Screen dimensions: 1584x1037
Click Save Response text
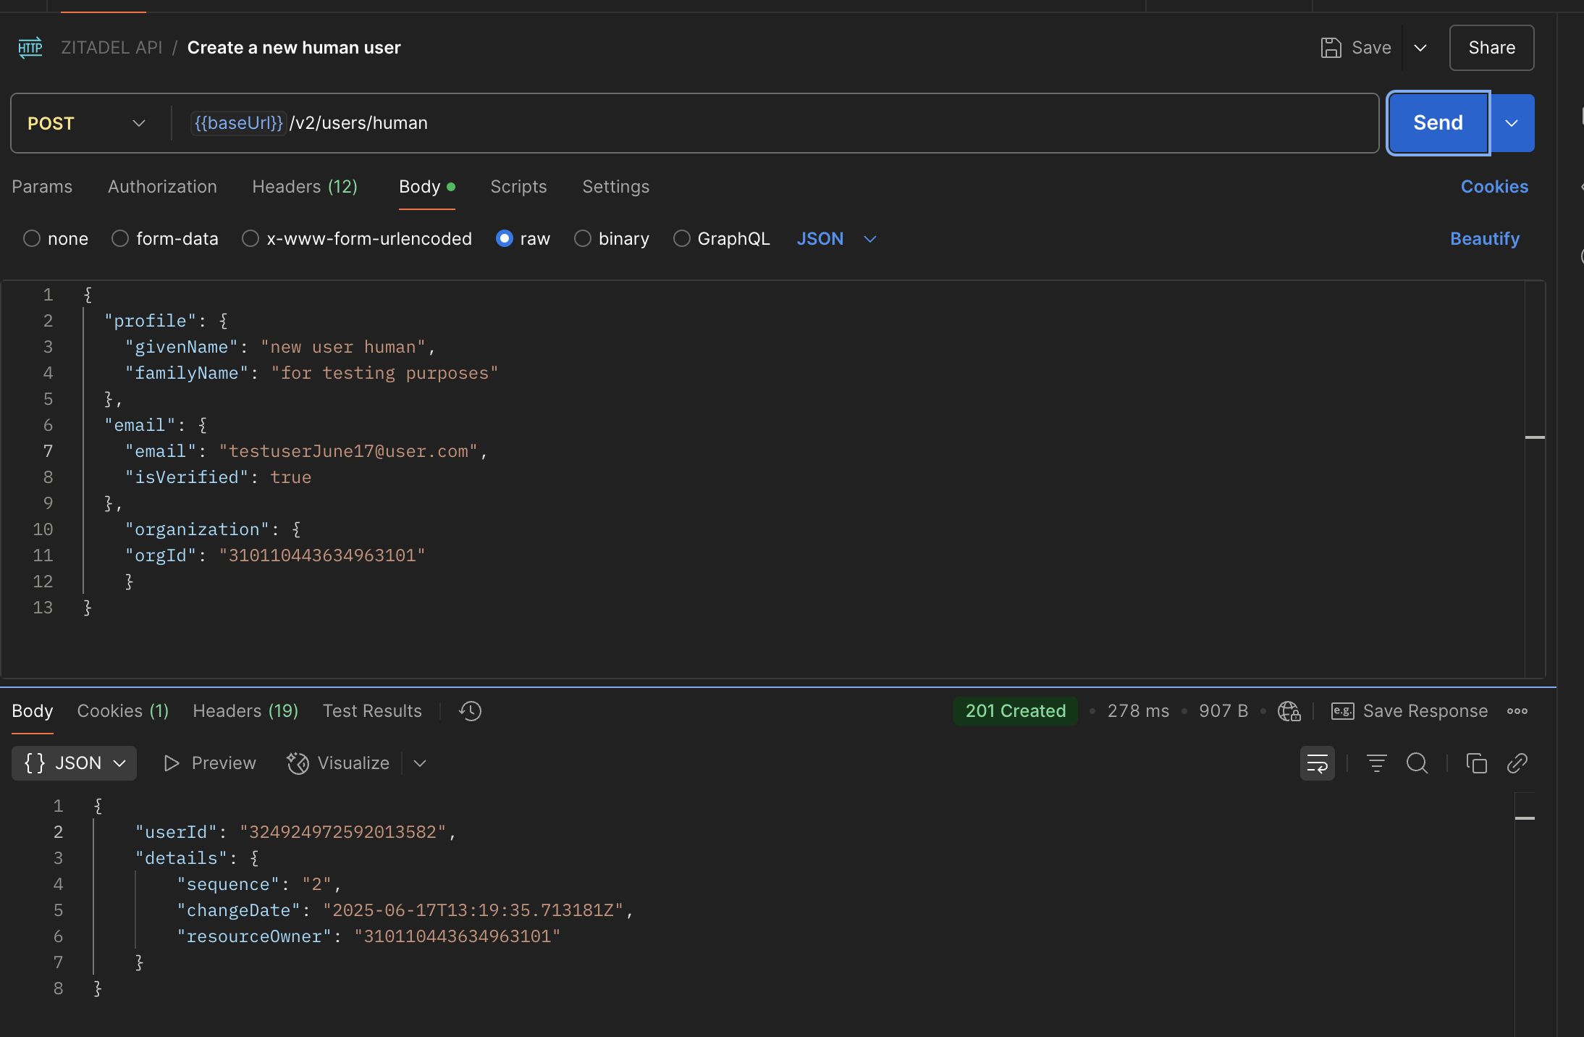coord(1425,711)
